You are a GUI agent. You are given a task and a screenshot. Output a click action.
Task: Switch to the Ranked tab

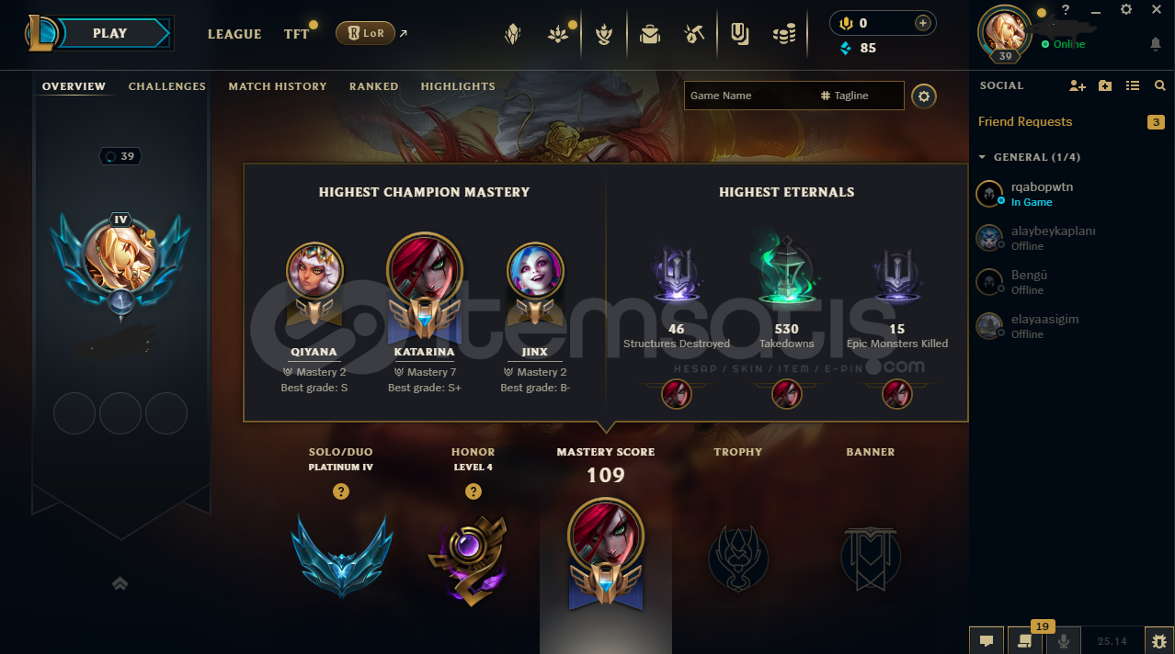(x=373, y=86)
